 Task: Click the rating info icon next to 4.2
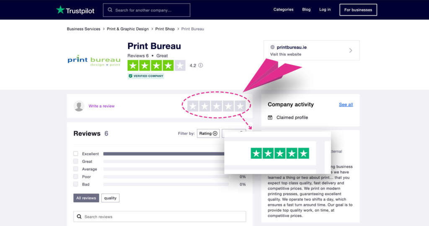click(201, 65)
